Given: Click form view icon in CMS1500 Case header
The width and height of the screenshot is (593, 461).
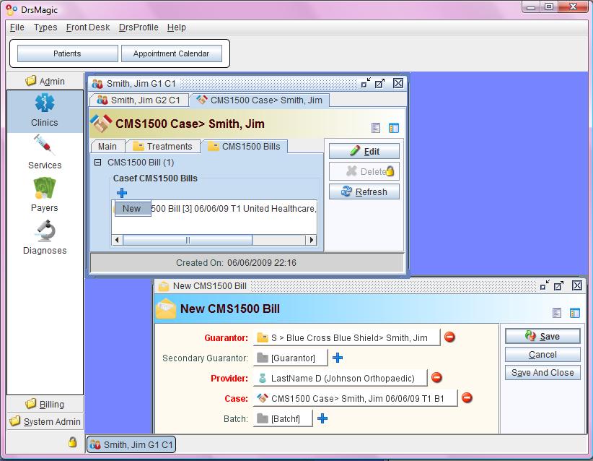Looking at the screenshot, I should (376, 128).
